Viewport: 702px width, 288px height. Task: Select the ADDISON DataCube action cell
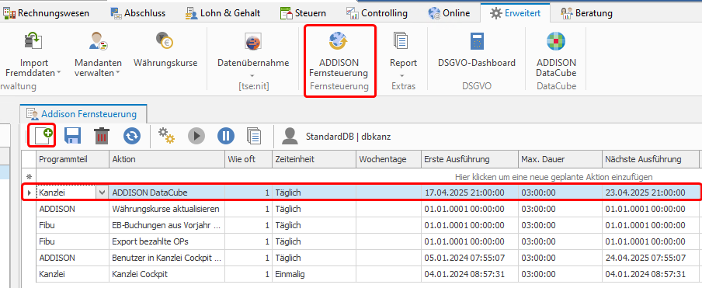click(x=167, y=193)
